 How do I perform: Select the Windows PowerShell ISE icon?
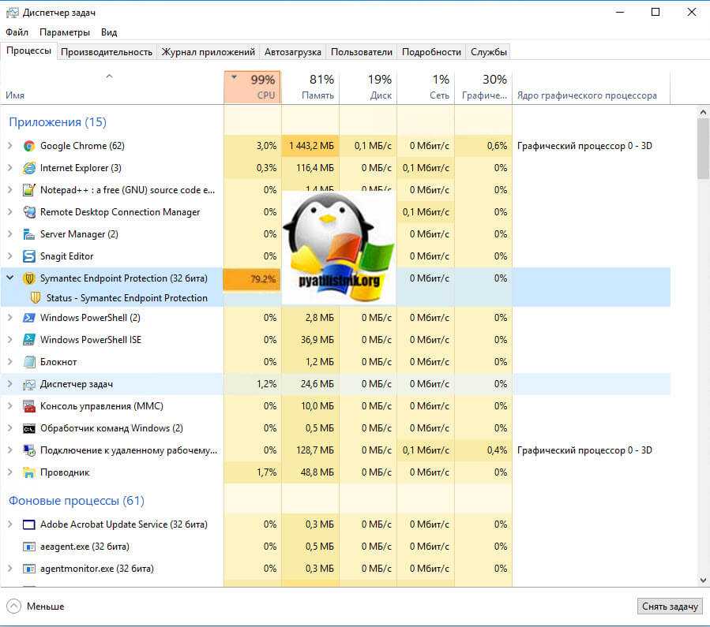[x=29, y=340]
